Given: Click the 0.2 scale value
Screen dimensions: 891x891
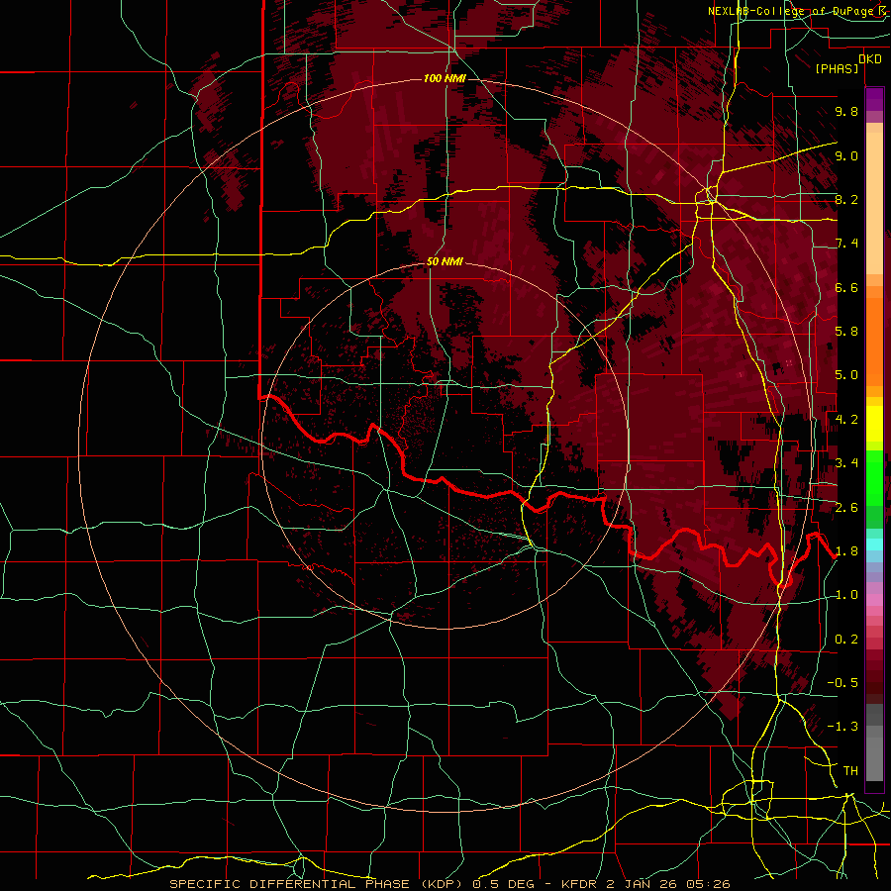Looking at the screenshot, I should coord(846,640).
